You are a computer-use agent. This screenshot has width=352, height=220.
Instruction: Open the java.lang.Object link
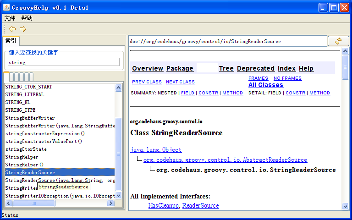156,150
